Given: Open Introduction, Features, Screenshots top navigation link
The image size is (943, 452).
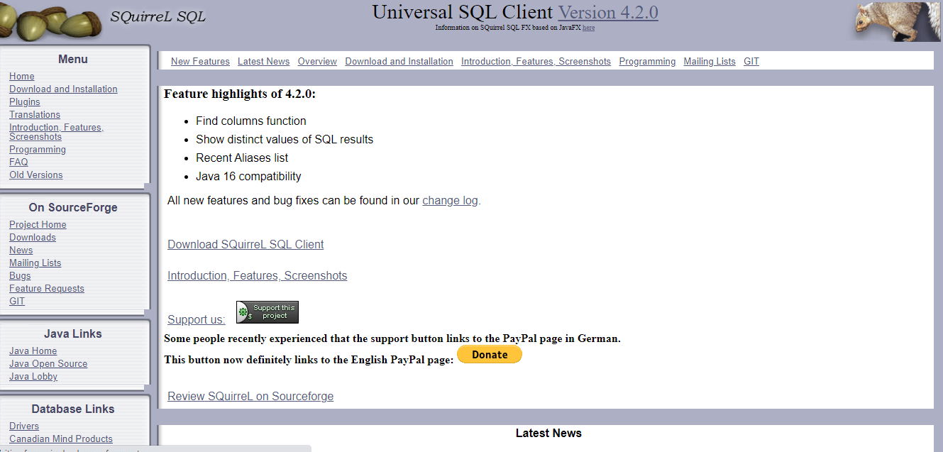Looking at the screenshot, I should (536, 62).
